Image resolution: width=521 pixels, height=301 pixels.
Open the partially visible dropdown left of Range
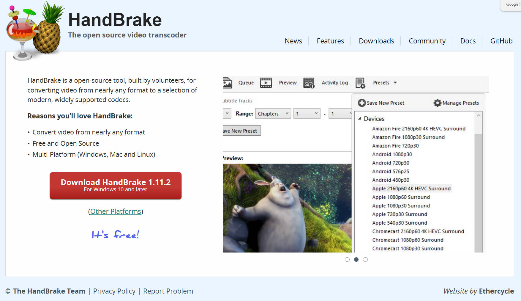click(x=227, y=113)
